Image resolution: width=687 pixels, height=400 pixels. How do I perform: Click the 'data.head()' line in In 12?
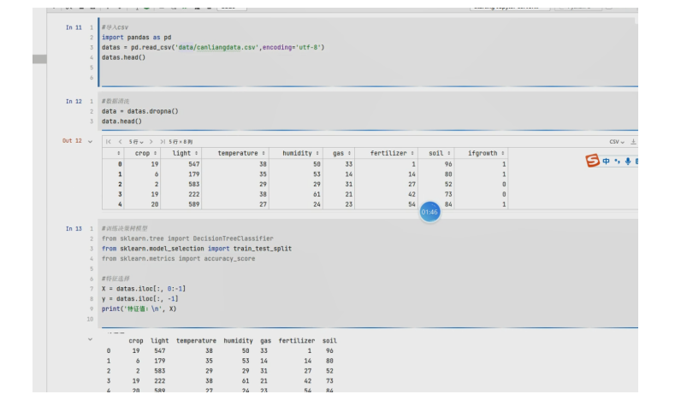click(x=121, y=121)
